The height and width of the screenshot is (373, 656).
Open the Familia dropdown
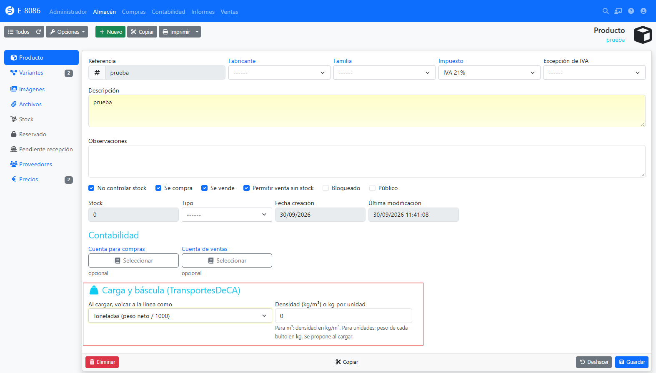pos(384,73)
